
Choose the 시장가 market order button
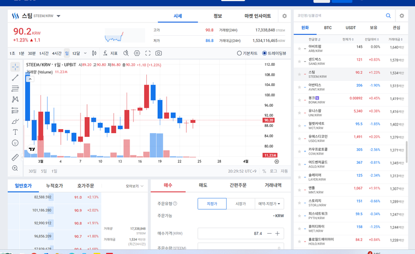pos(240,204)
